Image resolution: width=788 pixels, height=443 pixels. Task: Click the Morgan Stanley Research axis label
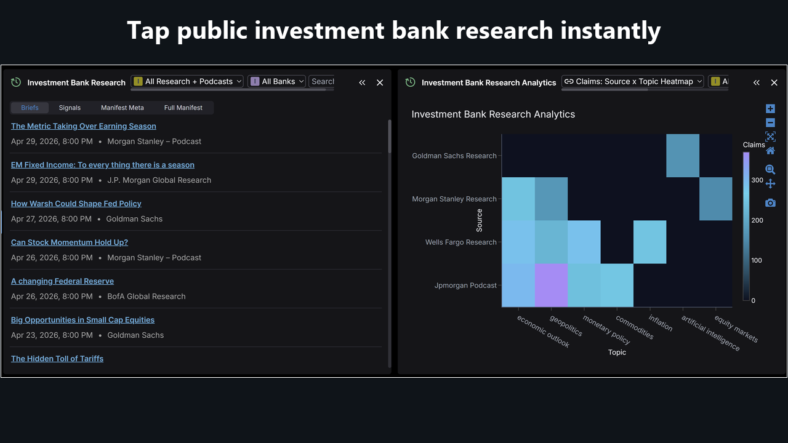454,199
